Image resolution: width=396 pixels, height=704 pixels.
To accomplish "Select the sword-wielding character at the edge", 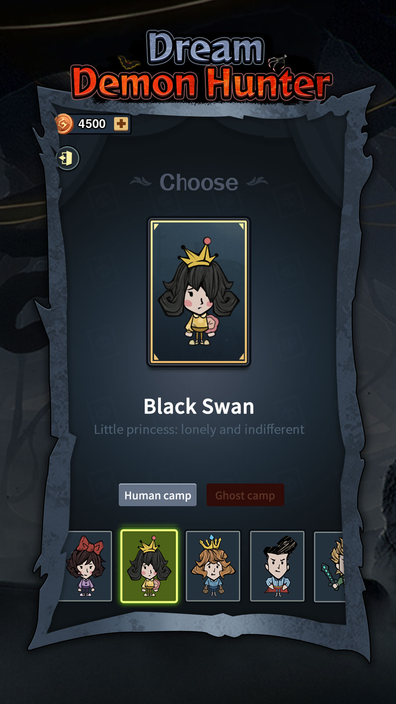I will [330, 566].
